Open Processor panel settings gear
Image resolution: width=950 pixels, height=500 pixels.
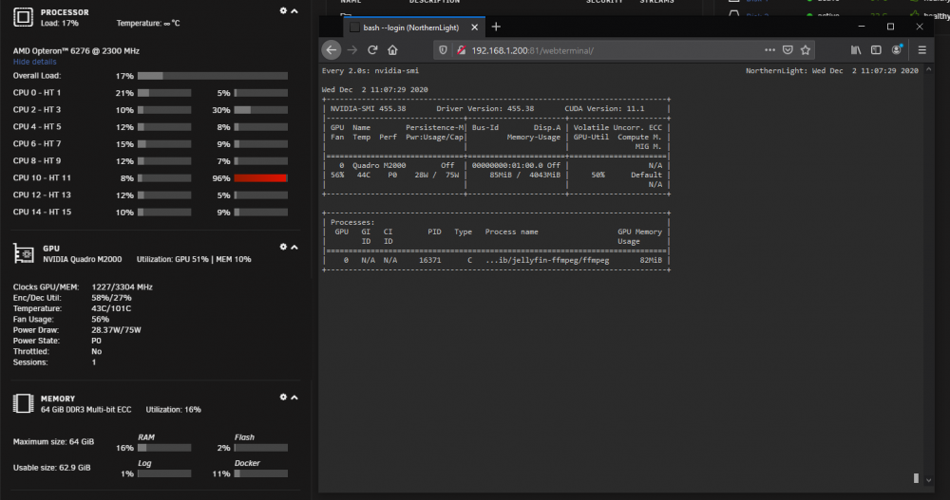pyautogui.click(x=283, y=10)
